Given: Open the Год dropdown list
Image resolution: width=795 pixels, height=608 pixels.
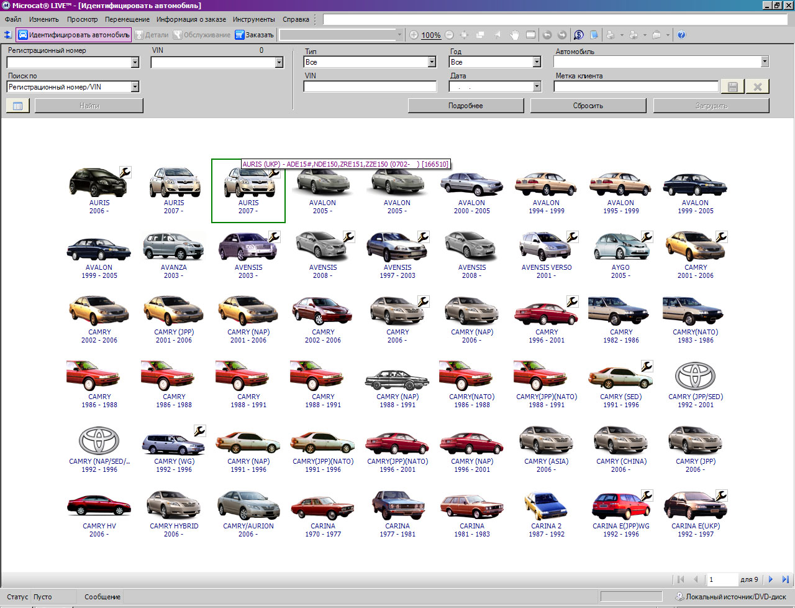Looking at the screenshot, I should (537, 62).
